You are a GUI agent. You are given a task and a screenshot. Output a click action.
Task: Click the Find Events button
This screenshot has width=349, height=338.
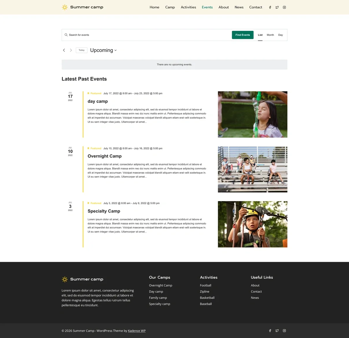click(x=243, y=35)
